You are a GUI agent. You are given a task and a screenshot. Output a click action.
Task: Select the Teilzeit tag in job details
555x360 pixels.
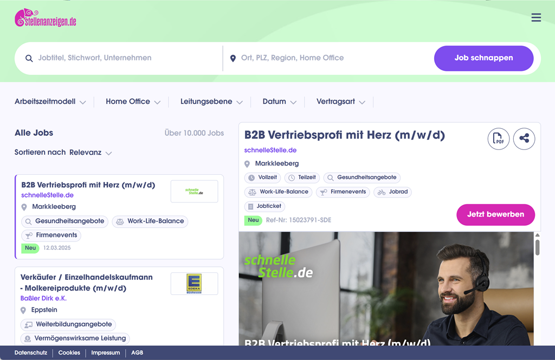(x=302, y=178)
